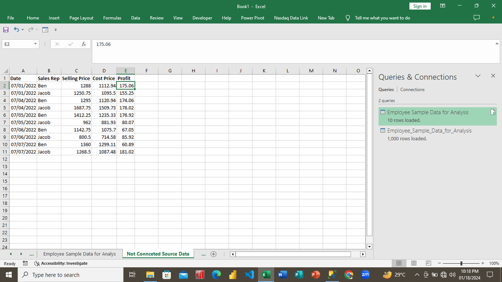Select the Employee Sample Data for Analys sheet tab
502x282 pixels.
(x=79, y=254)
